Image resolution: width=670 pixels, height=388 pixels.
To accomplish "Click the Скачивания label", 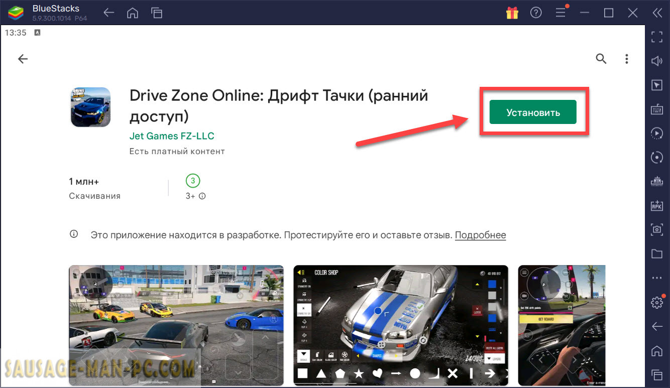I will pos(95,196).
